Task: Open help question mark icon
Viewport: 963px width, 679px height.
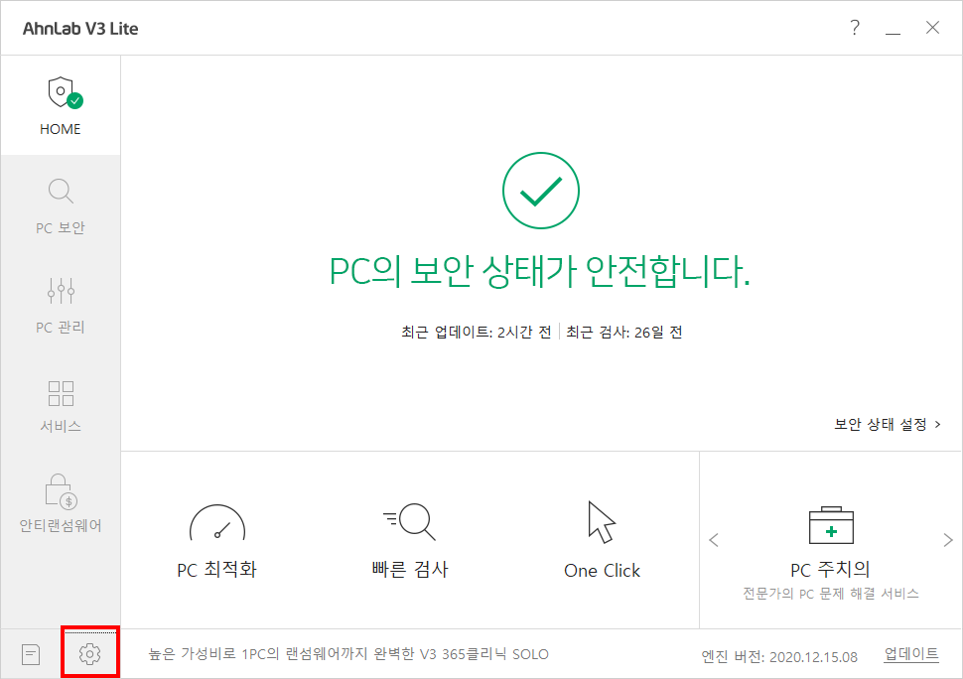Action: 855,28
